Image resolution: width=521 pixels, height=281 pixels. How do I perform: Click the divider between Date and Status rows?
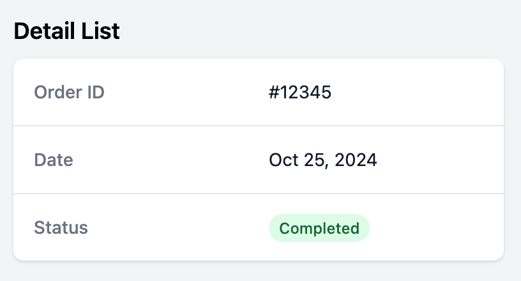259,194
